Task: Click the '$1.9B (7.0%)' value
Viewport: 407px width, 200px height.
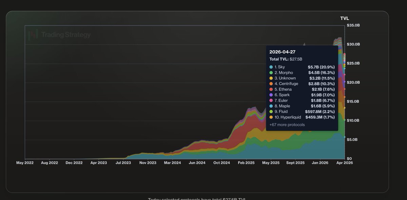Action: [323, 95]
